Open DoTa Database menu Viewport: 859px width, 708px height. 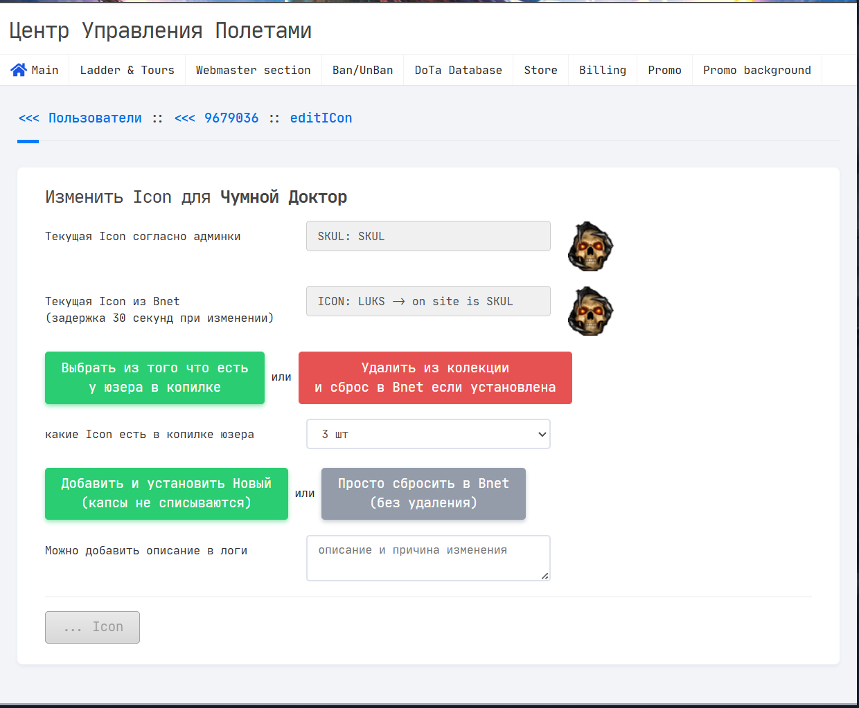459,70
